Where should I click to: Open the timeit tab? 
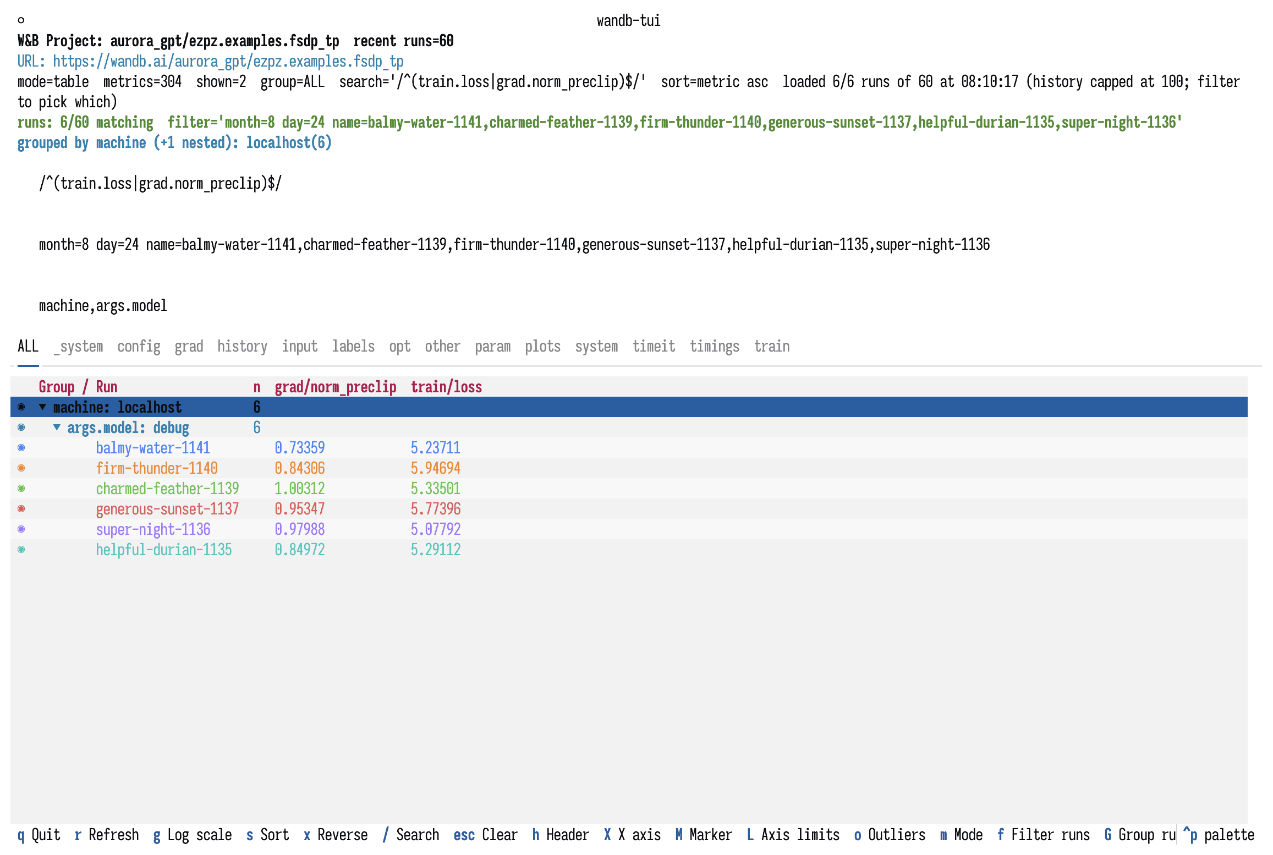[x=654, y=347]
